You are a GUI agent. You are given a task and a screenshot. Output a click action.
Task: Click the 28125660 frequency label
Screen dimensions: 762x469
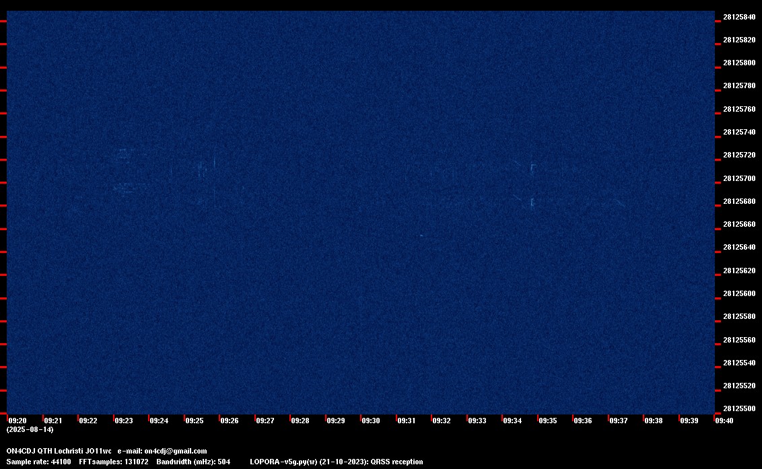[x=739, y=225]
